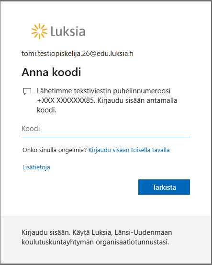
Task: Open the Lisätietoja link
Action: pos(36,167)
